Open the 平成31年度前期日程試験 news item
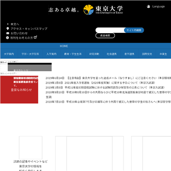Image resolution: width=171 pixels, height=171 pixels. click(105, 87)
